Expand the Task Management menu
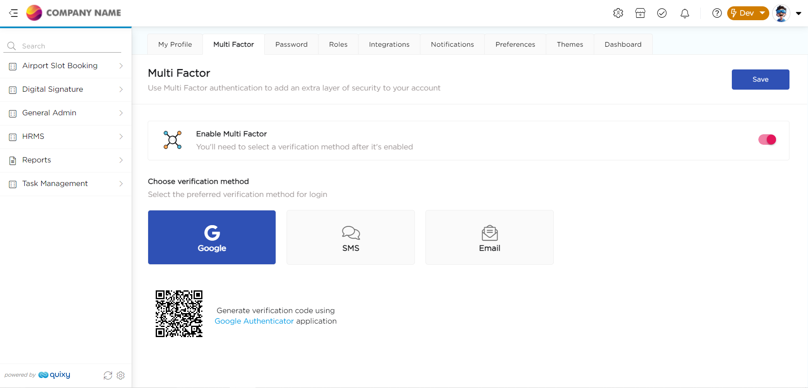The height and width of the screenshot is (388, 808). tap(66, 184)
